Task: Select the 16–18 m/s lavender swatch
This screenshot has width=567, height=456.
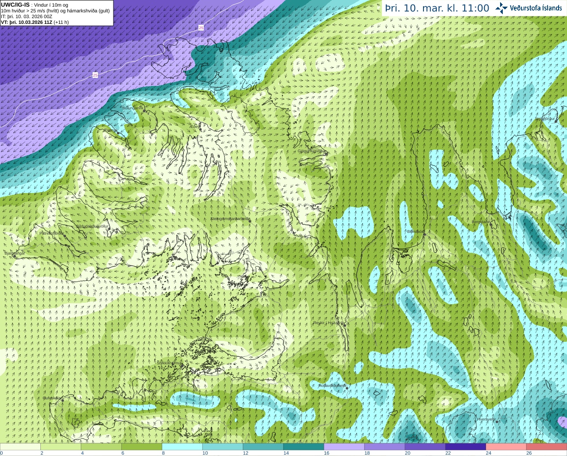Action: (x=344, y=447)
